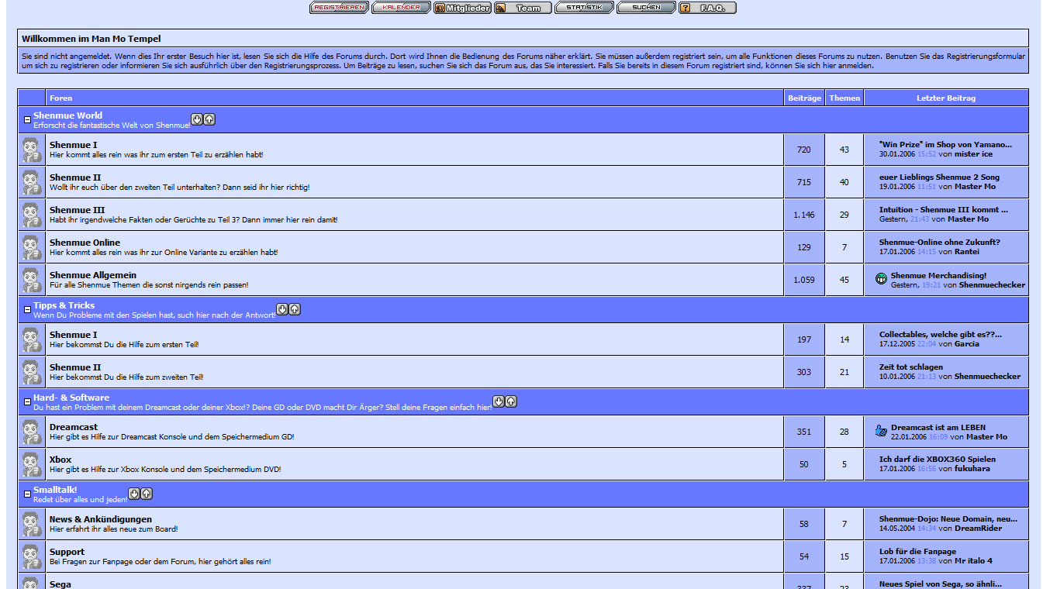Open the Suchen search page
1050x589 pixels.
pyautogui.click(x=646, y=8)
